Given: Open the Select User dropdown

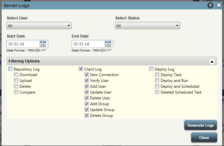Looking at the screenshot, I should pyautogui.click(x=39, y=26).
